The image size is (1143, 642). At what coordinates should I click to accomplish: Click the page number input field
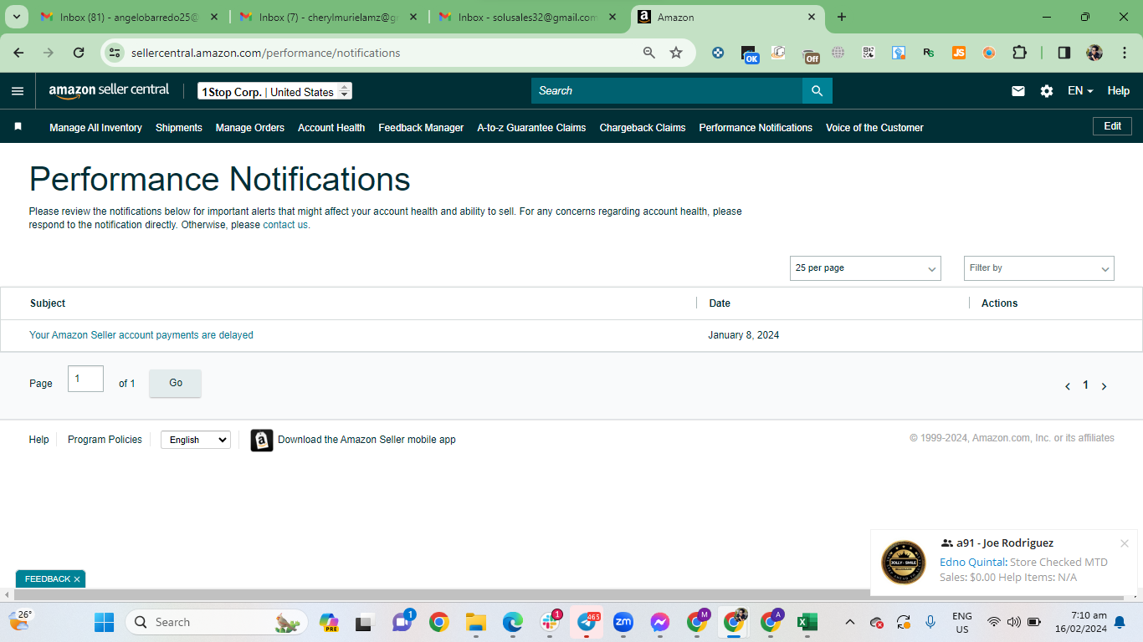click(85, 379)
